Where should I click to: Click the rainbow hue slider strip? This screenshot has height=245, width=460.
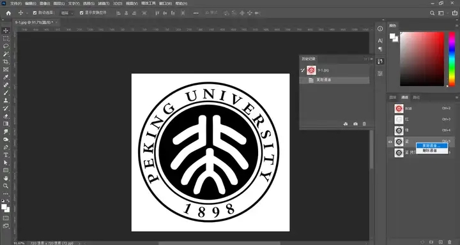point(452,59)
